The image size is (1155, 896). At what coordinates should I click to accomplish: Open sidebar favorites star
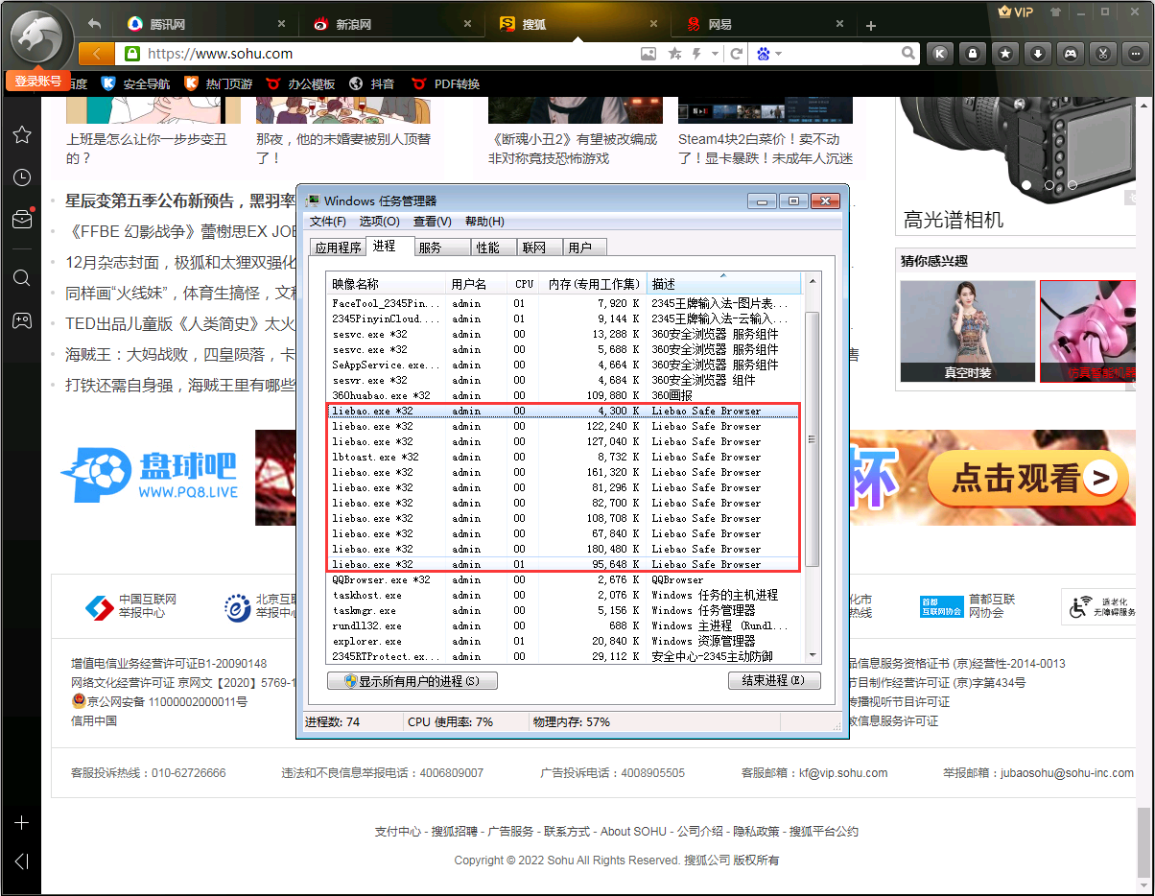(x=21, y=134)
